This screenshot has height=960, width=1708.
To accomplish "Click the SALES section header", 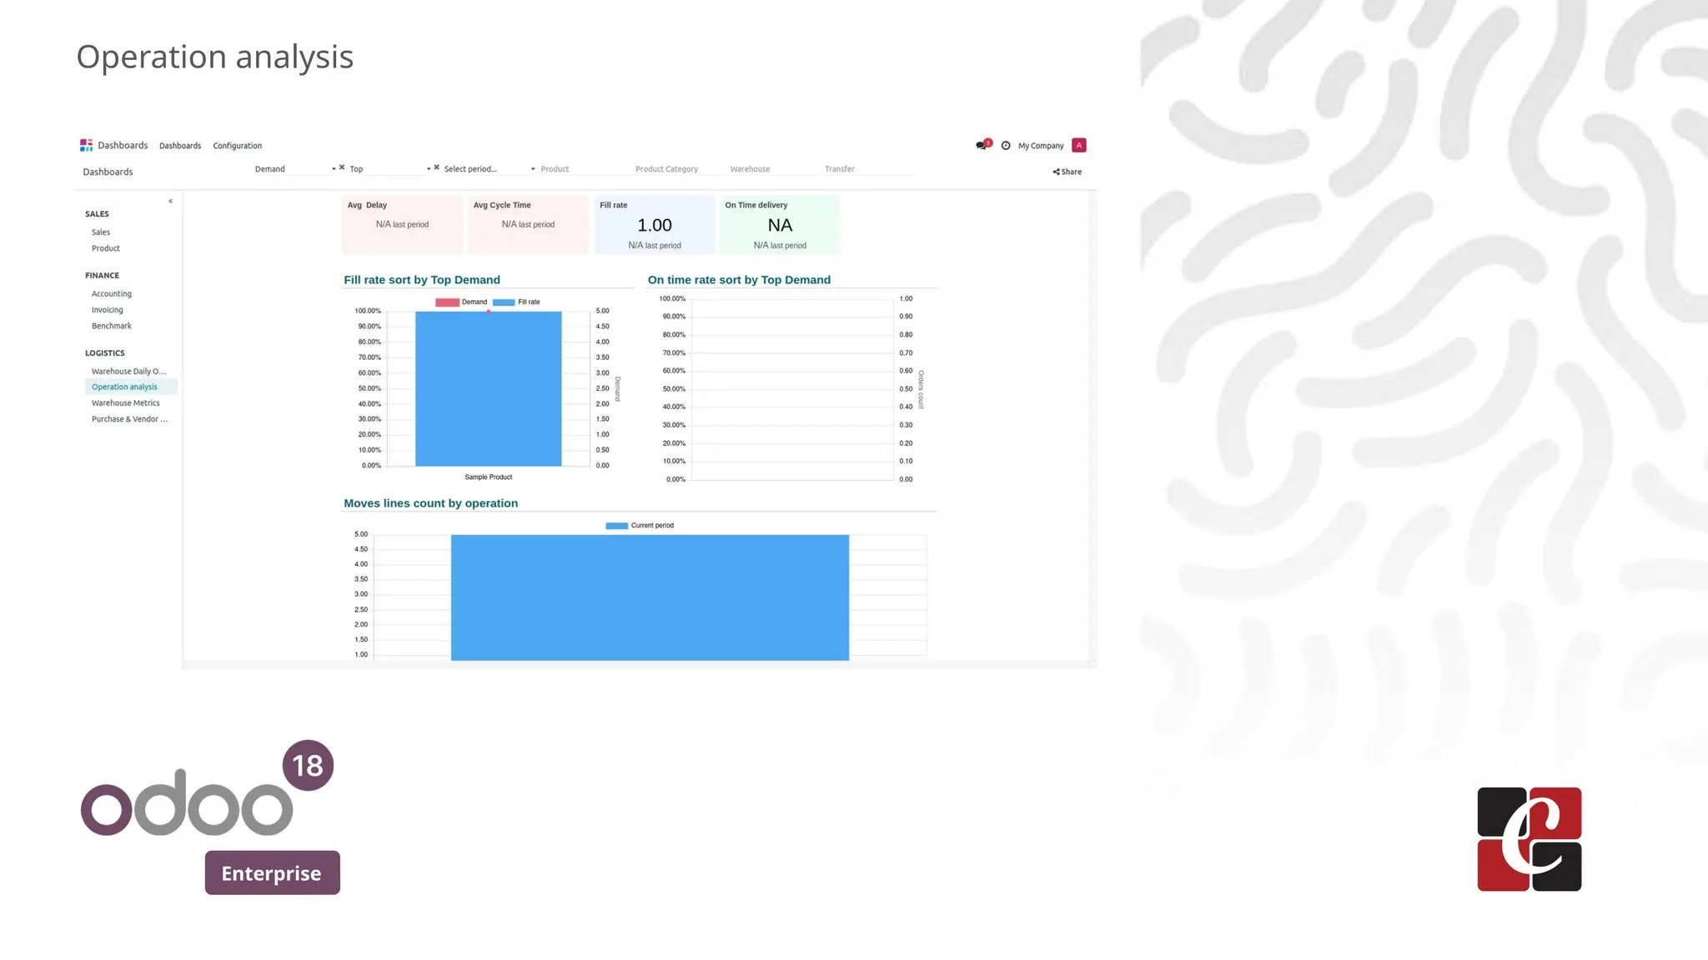I will [97, 214].
